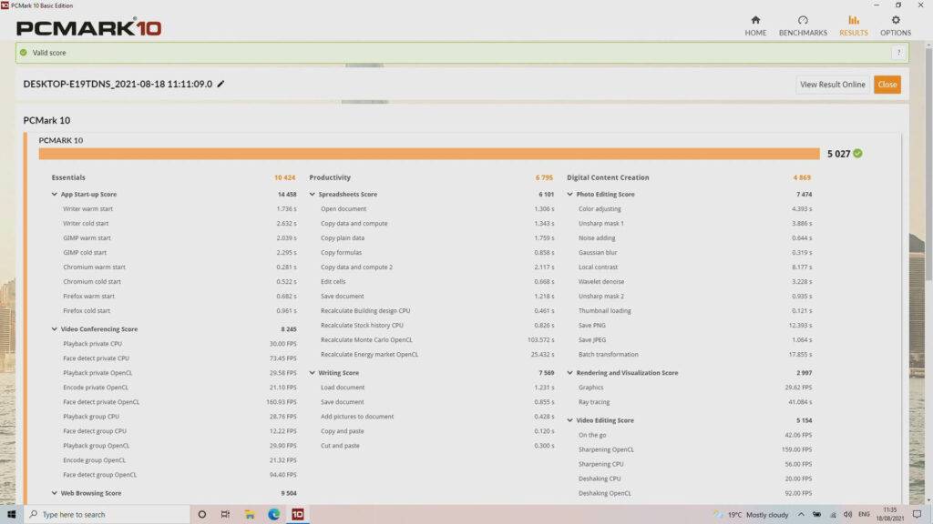
Task: Click the Encode group OpenCL row
Action: click(179, 460)
